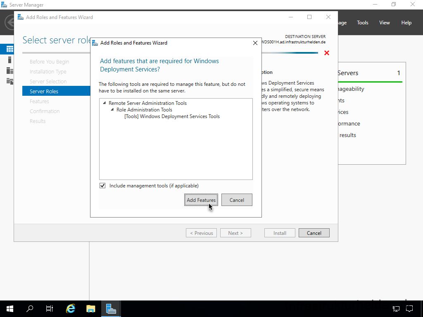Click the Previous button in wizard
This screenshot has width=423, height=317.
pos(202,233)
